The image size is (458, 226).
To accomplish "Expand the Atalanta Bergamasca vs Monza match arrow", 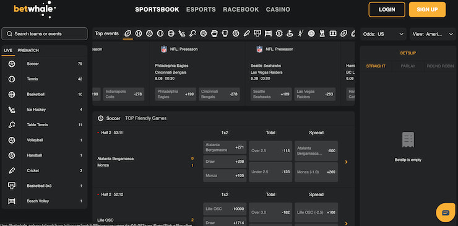I will [x=347, y=162].
